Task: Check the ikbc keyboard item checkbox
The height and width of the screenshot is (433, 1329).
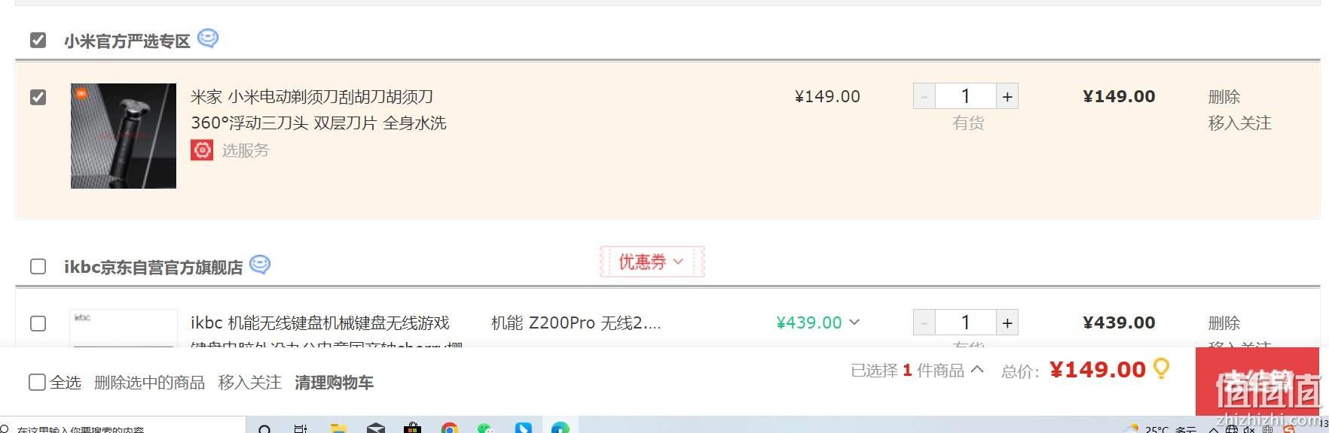Action: click(x=38, y=324)
